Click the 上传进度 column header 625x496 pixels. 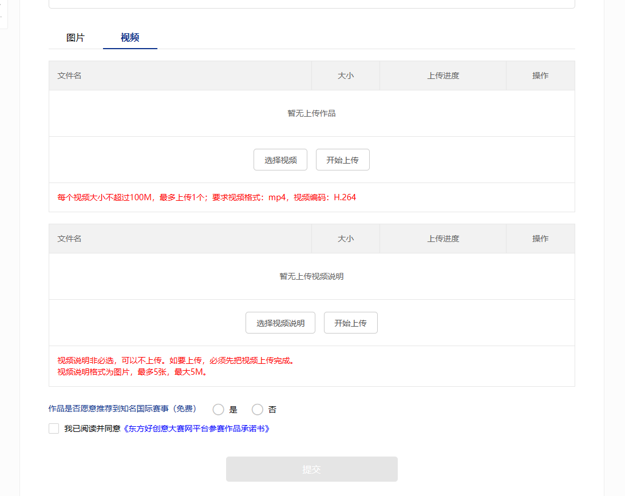[442, 75]
